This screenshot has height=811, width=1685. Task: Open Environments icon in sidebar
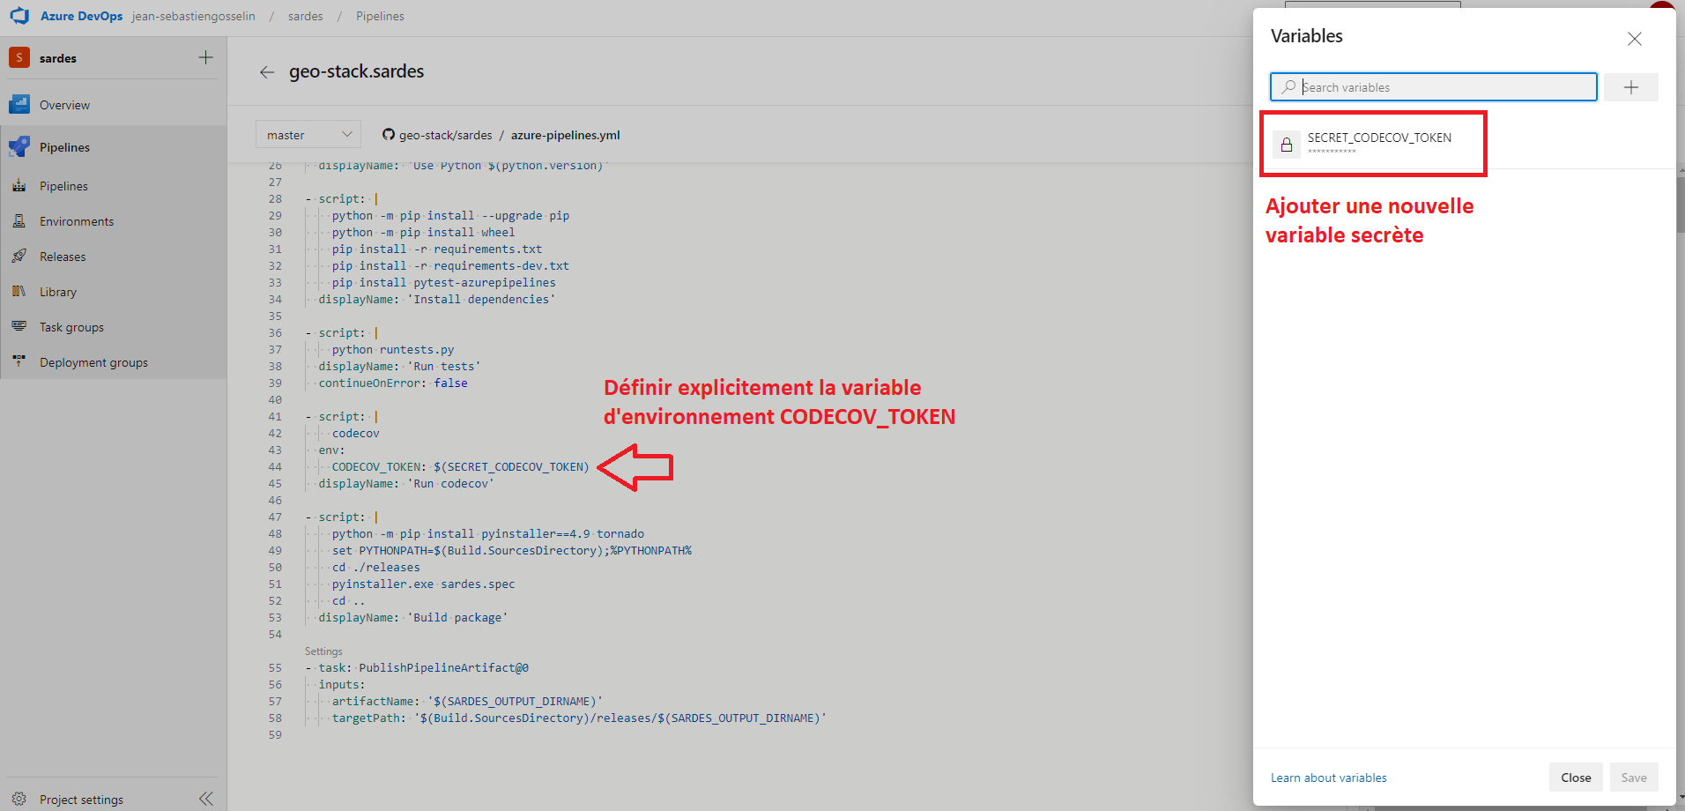click(x=19, y=221)
